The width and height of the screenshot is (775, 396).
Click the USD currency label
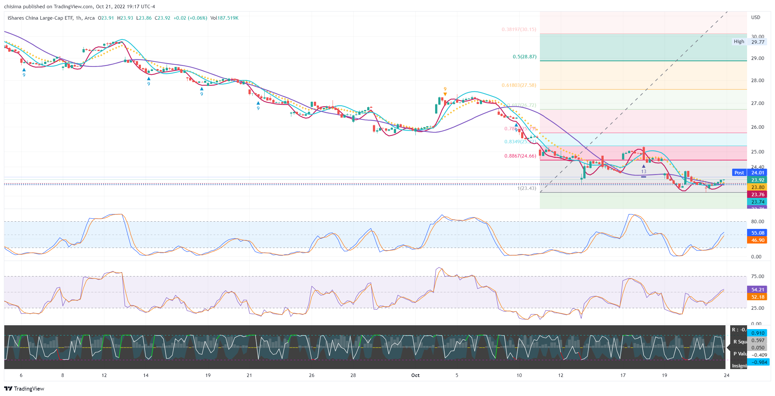click(x=755, y=17)
